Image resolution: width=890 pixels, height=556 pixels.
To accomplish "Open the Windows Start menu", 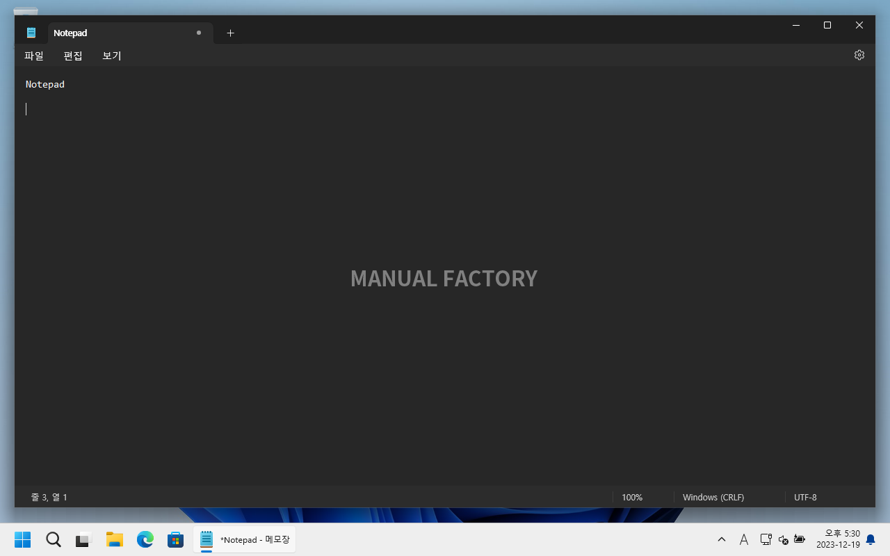I will [x=23, y=539].
